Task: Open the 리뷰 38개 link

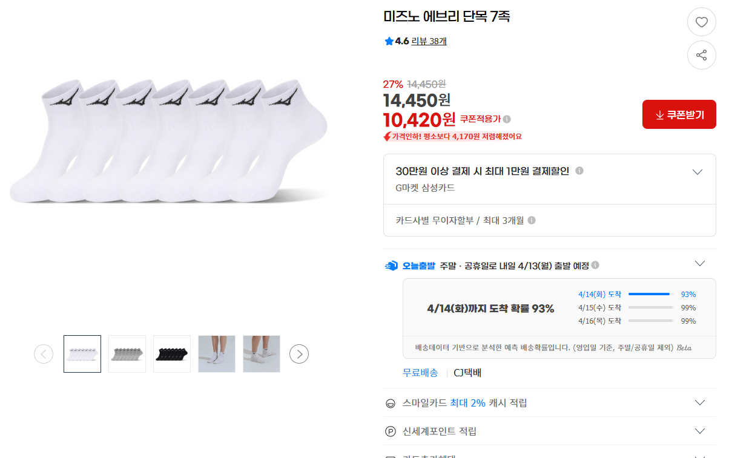Action: [x=427, y=41]
